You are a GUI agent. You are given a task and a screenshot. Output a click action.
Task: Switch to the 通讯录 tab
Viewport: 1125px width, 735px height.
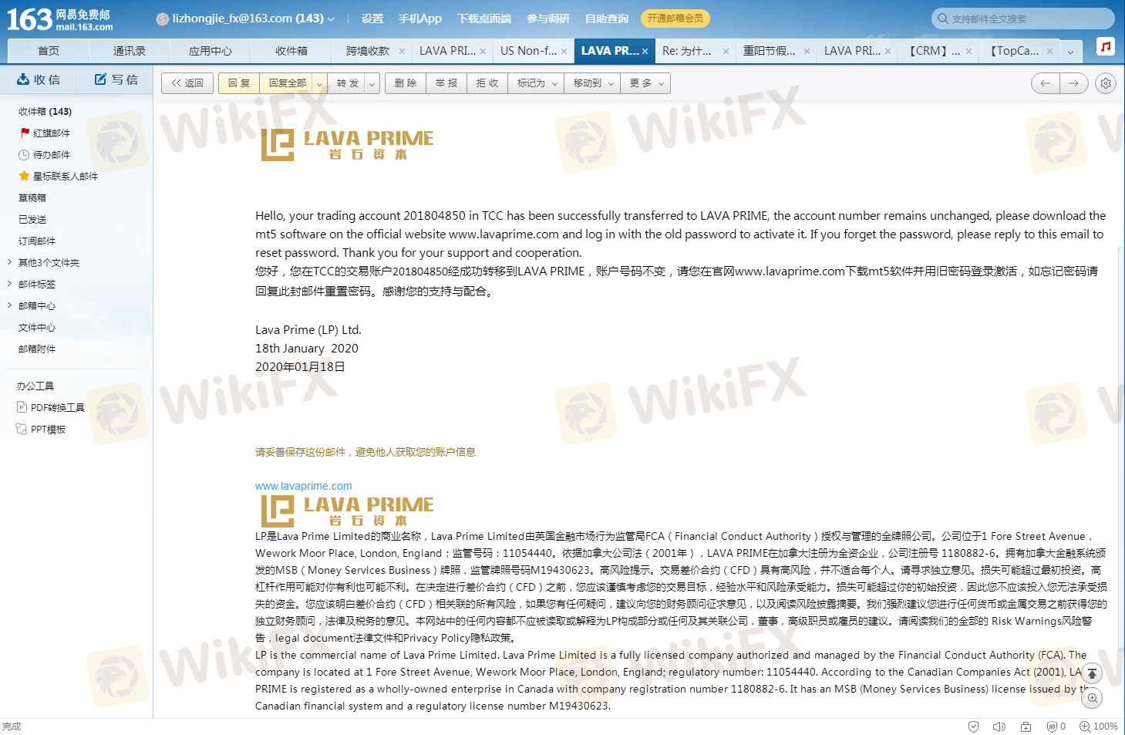[x=130, y=51]
